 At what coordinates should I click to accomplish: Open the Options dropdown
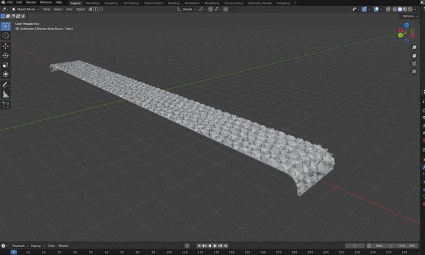(x=410, y=16)
